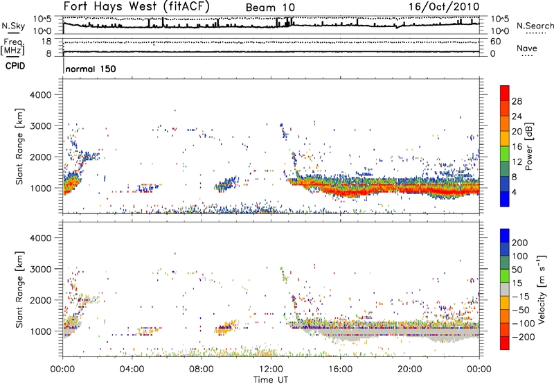
Task: Click the 'Nave' legend label
Action: point(527,49)
